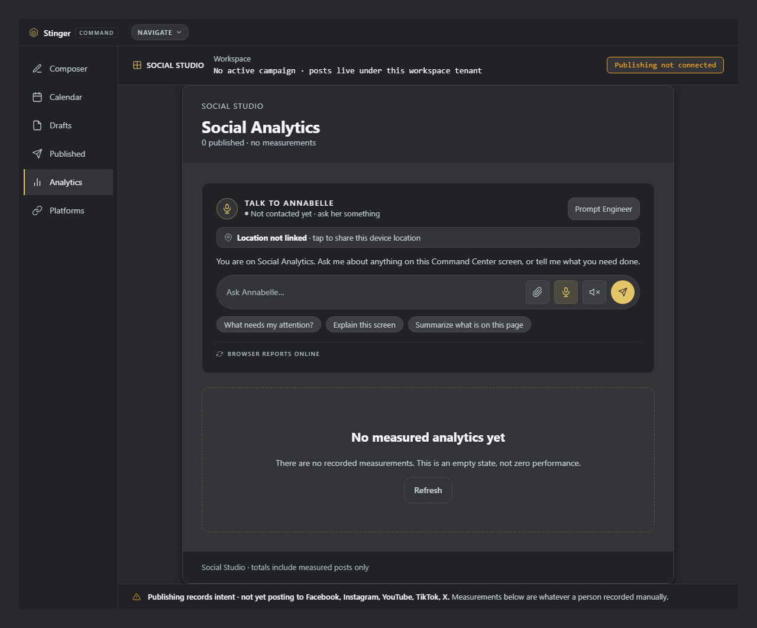Click the Social Analytics heading
The height and width of the screenshot is (628, 757).
coord(261,127)
